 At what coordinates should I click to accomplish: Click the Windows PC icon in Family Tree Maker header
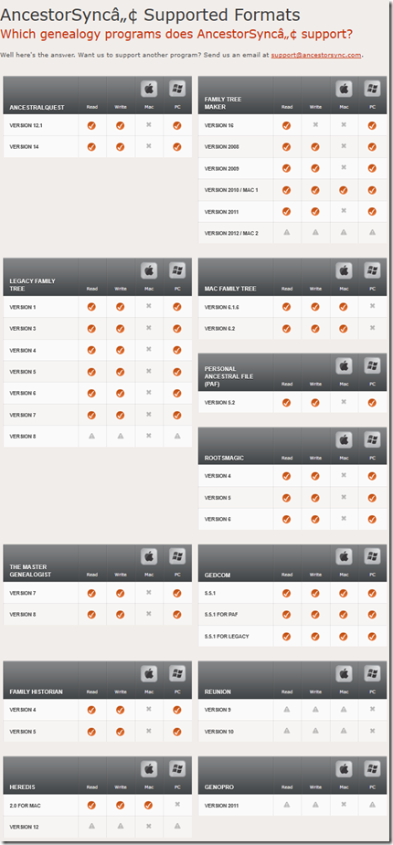pyautogui.click(x=372, y=89)
